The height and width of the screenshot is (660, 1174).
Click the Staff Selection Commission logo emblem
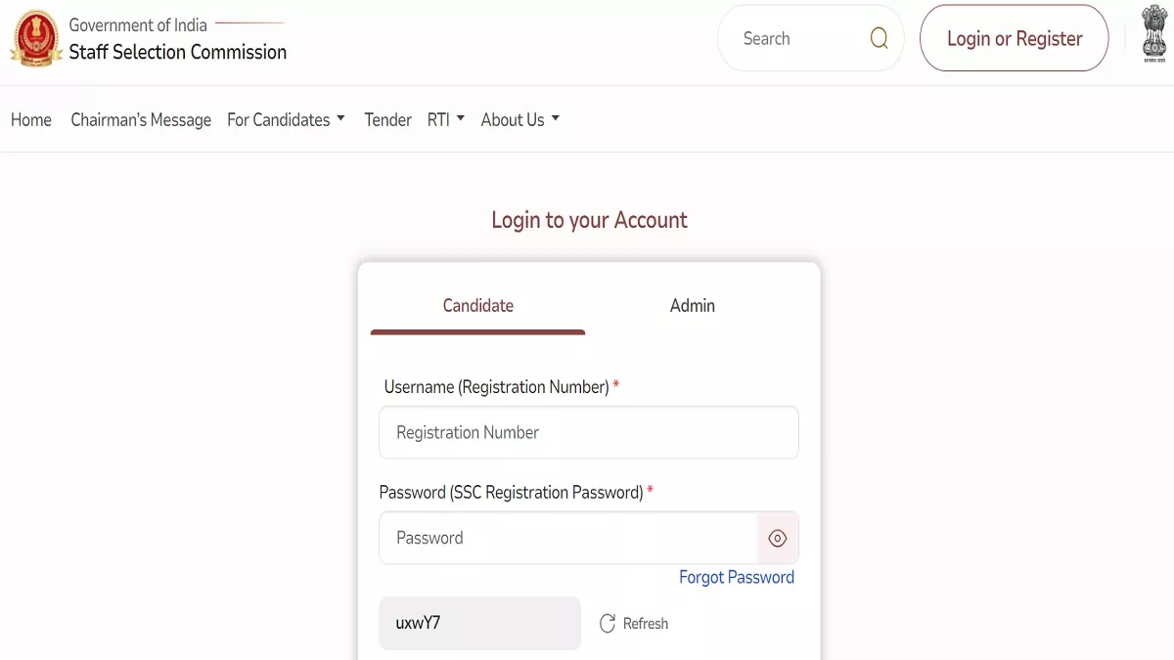[36, 38]
